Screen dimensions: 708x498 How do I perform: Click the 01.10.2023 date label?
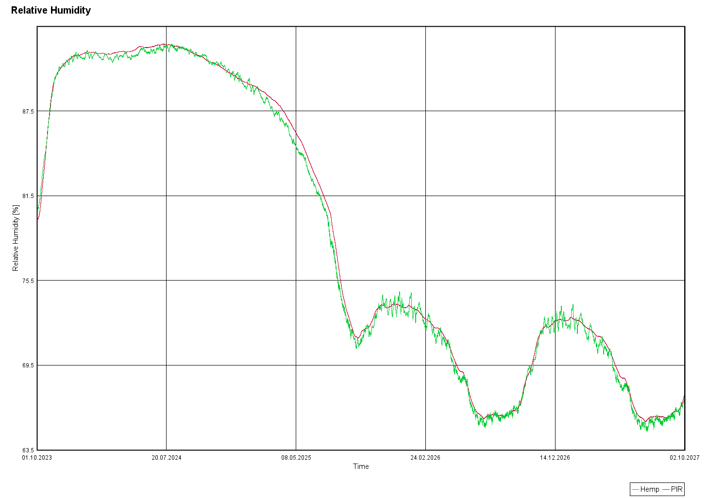pos(37,458)
